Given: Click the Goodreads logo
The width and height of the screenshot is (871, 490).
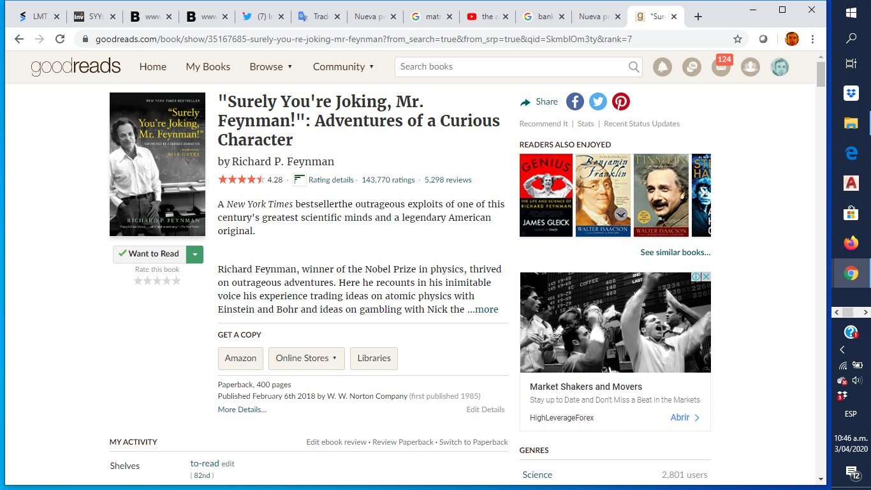Looking at the screenshot, I should coord(76,66).
